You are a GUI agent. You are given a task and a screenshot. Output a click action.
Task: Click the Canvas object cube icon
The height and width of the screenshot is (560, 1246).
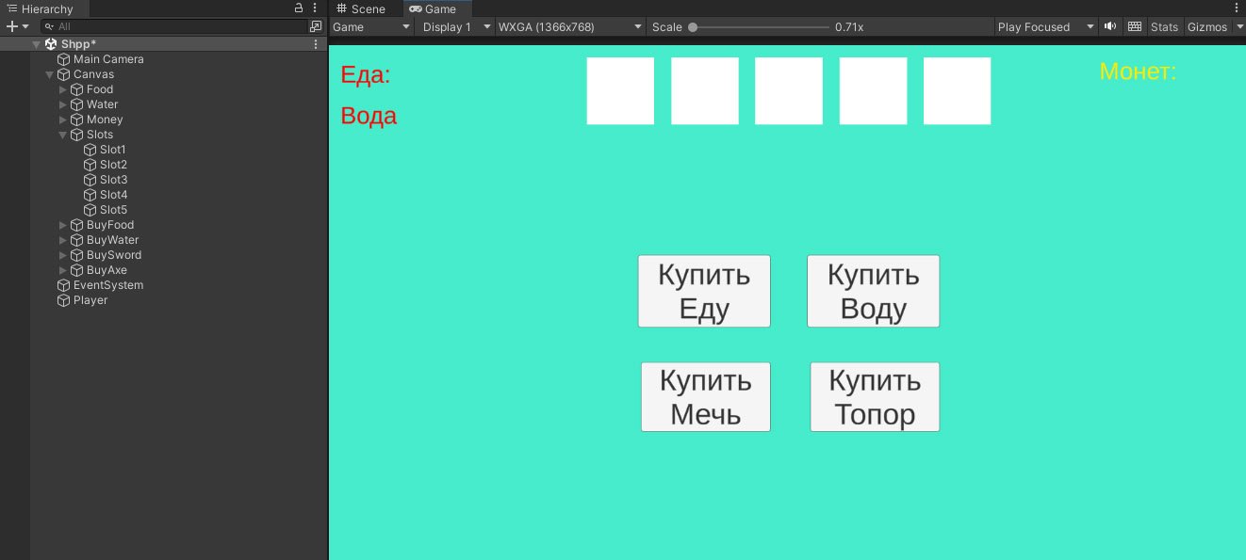click(64, 74)
